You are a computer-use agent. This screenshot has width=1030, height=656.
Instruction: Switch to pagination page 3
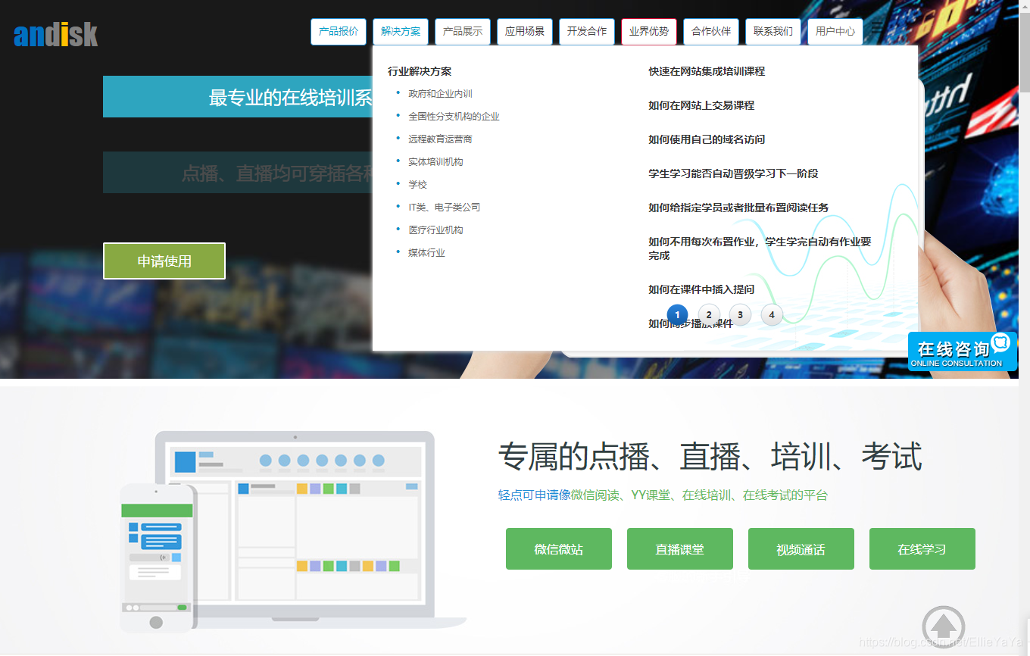point(740,314)
